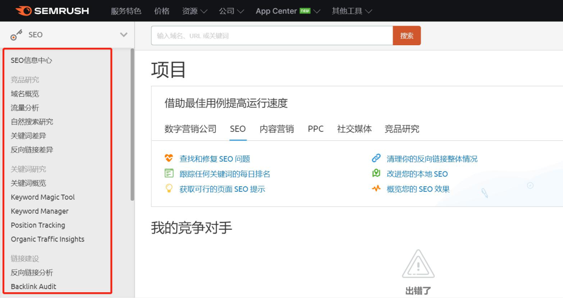The height and width of the screenshot is (298, 563).
Task: Open the 其他工具 dropdown menu
Action: pyautogui.click(x=352, y=11)
